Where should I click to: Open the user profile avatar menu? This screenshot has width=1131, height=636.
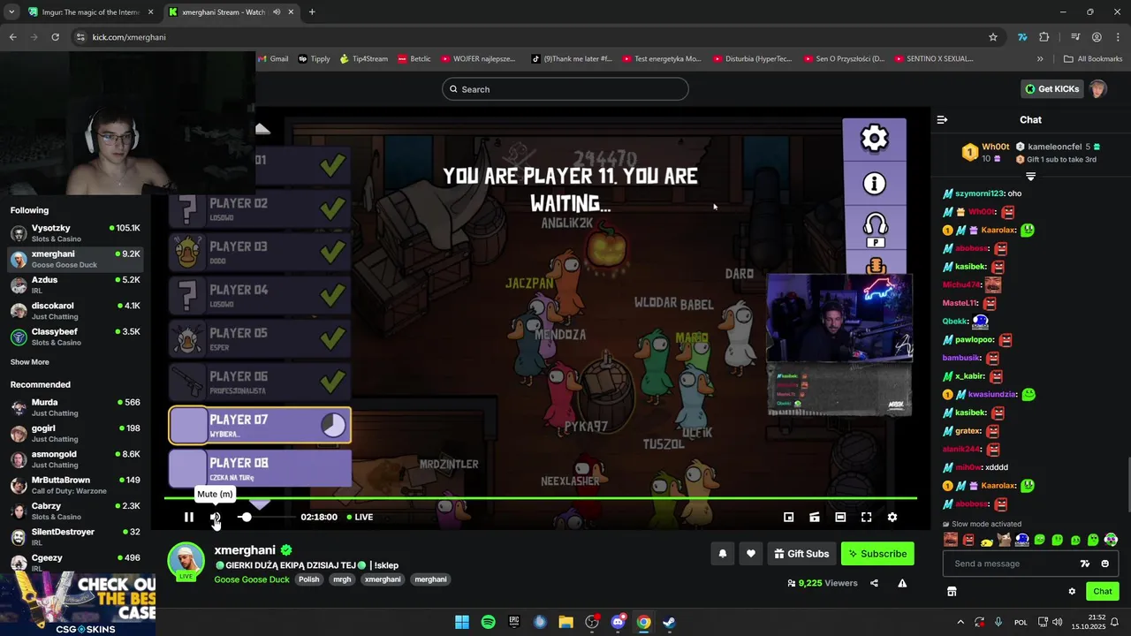1097,88
